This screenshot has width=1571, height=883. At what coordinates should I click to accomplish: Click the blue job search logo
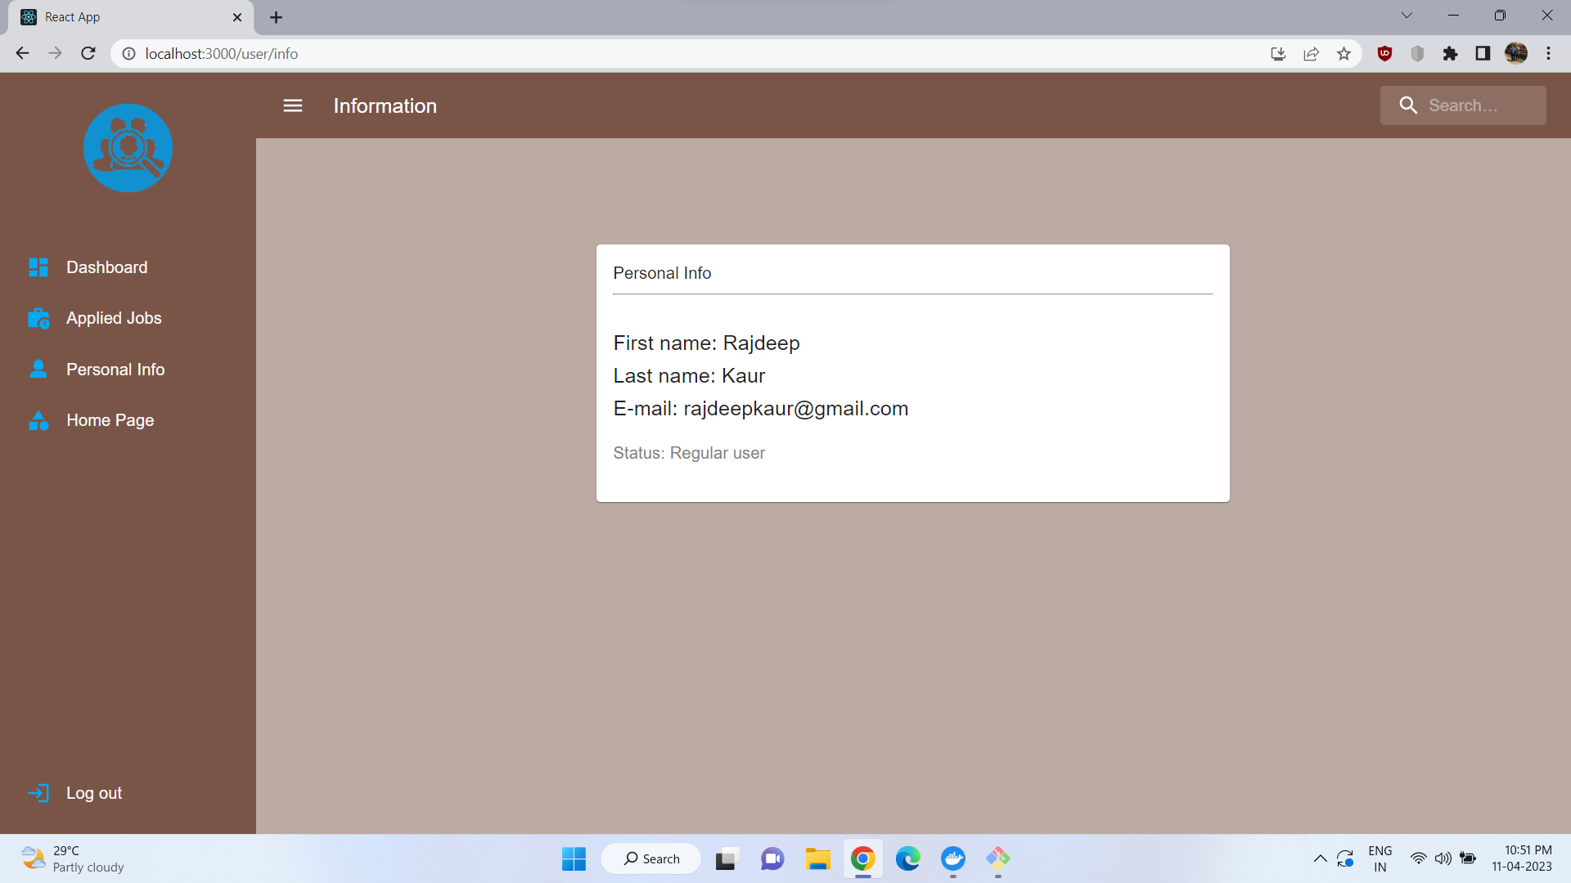[128, 148]
